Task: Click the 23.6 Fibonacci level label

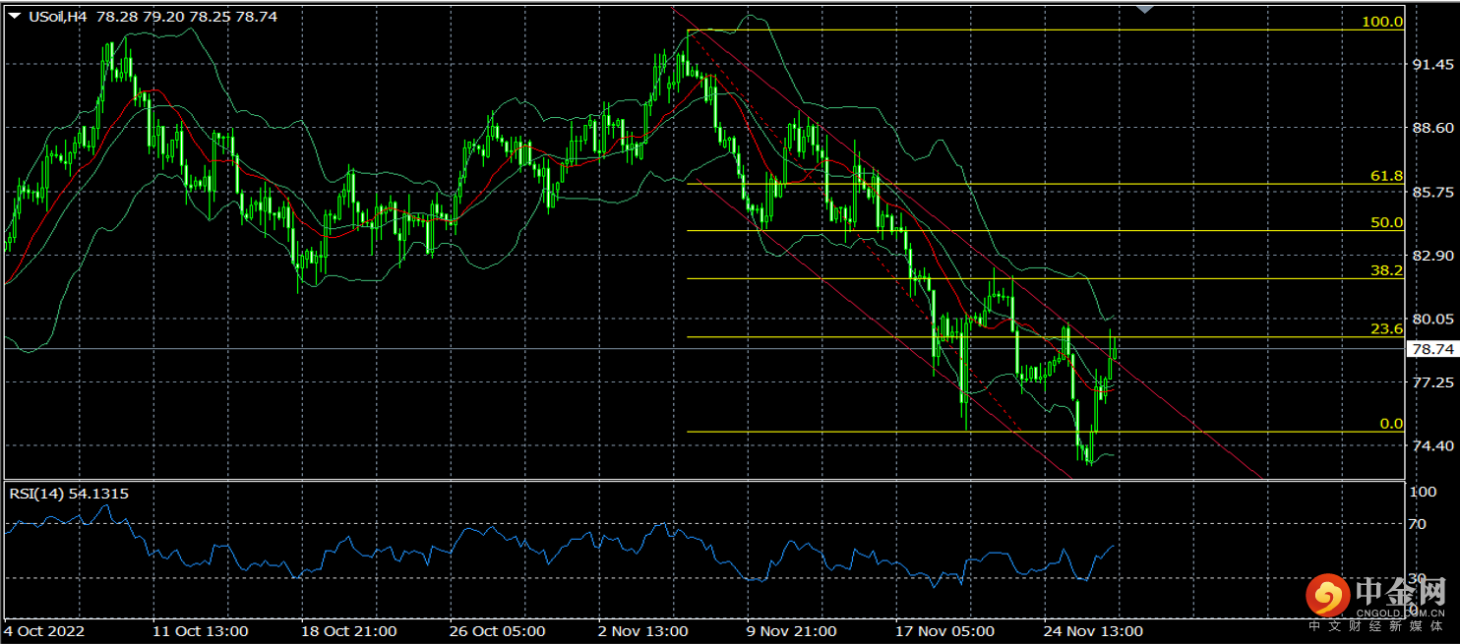Action: pyautogui.click(x=1386, y=329)
